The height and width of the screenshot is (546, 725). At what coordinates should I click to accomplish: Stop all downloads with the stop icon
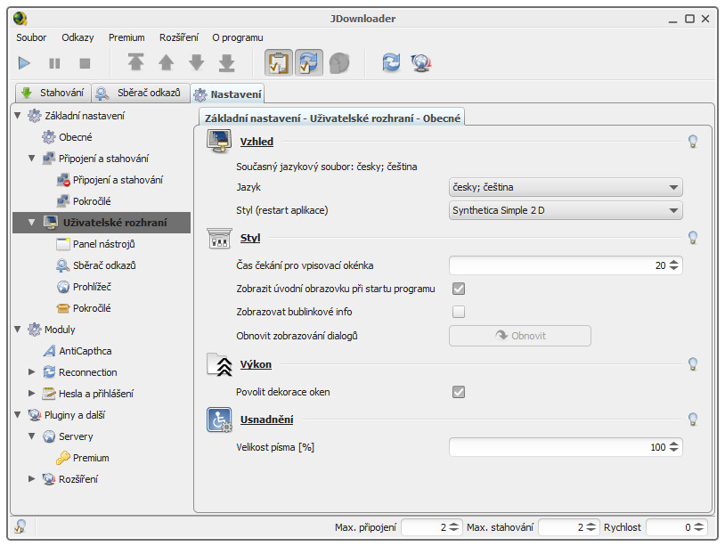pyautogui.click(x=85, y=63)
